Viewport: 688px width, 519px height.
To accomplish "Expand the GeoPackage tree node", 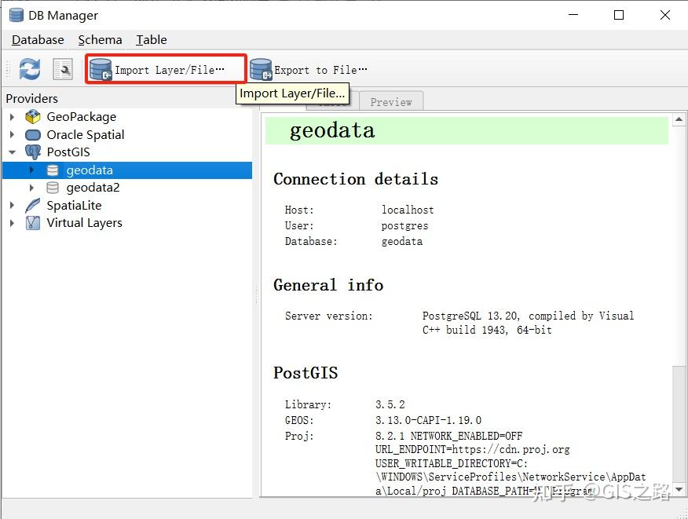I will 13,116.
